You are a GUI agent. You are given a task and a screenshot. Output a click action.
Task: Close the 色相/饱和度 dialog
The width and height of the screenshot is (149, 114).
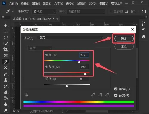coord(132,30)
